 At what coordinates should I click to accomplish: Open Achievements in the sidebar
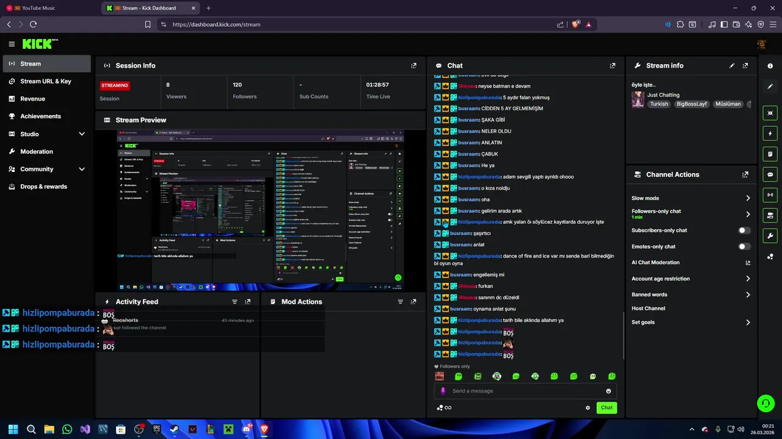(x=46, y=116)
